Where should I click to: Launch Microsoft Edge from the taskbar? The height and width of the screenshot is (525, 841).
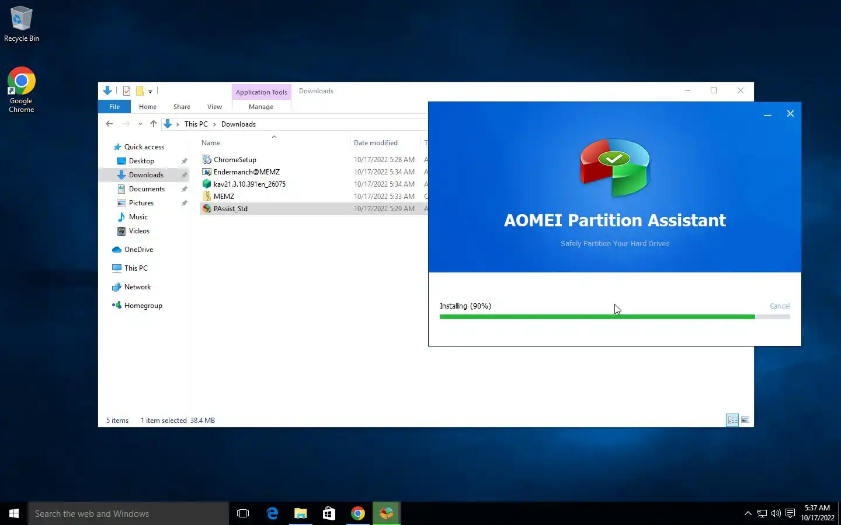coord(272,513)
